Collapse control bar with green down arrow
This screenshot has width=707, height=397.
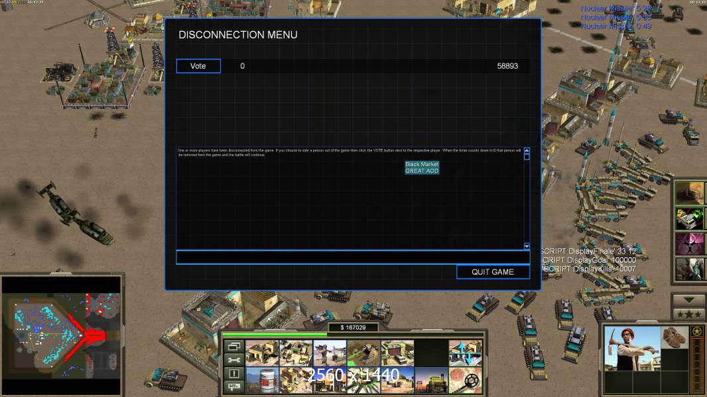click(688, 300)
